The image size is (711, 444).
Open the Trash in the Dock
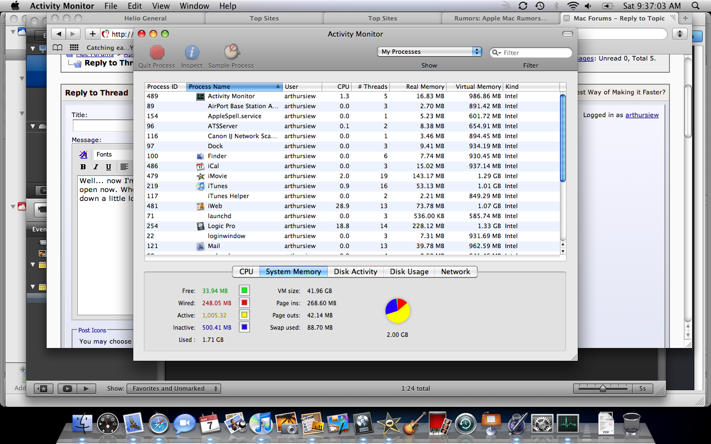pos(632,424)
